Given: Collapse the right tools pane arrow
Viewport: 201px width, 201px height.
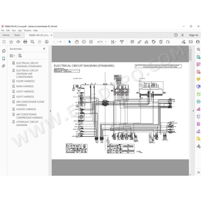Looking at the screenshot, I should tap(193, 111).
